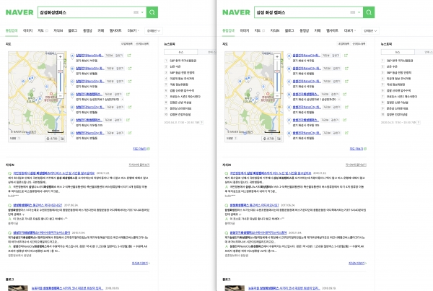The height and width of the screenshot is (291, 433).
Task: Click the map zoom slider handle in right window
Action: (x=277, y=71)
